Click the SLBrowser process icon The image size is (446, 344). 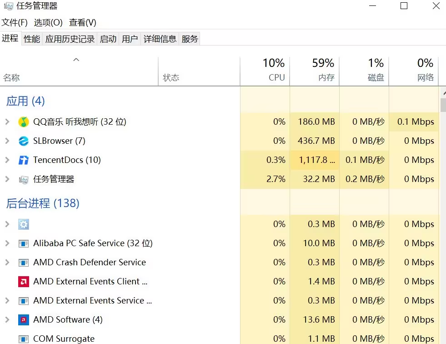[24, 141]
